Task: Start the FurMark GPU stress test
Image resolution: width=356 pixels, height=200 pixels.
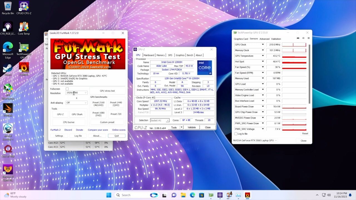Action: (x=107, y=91)
